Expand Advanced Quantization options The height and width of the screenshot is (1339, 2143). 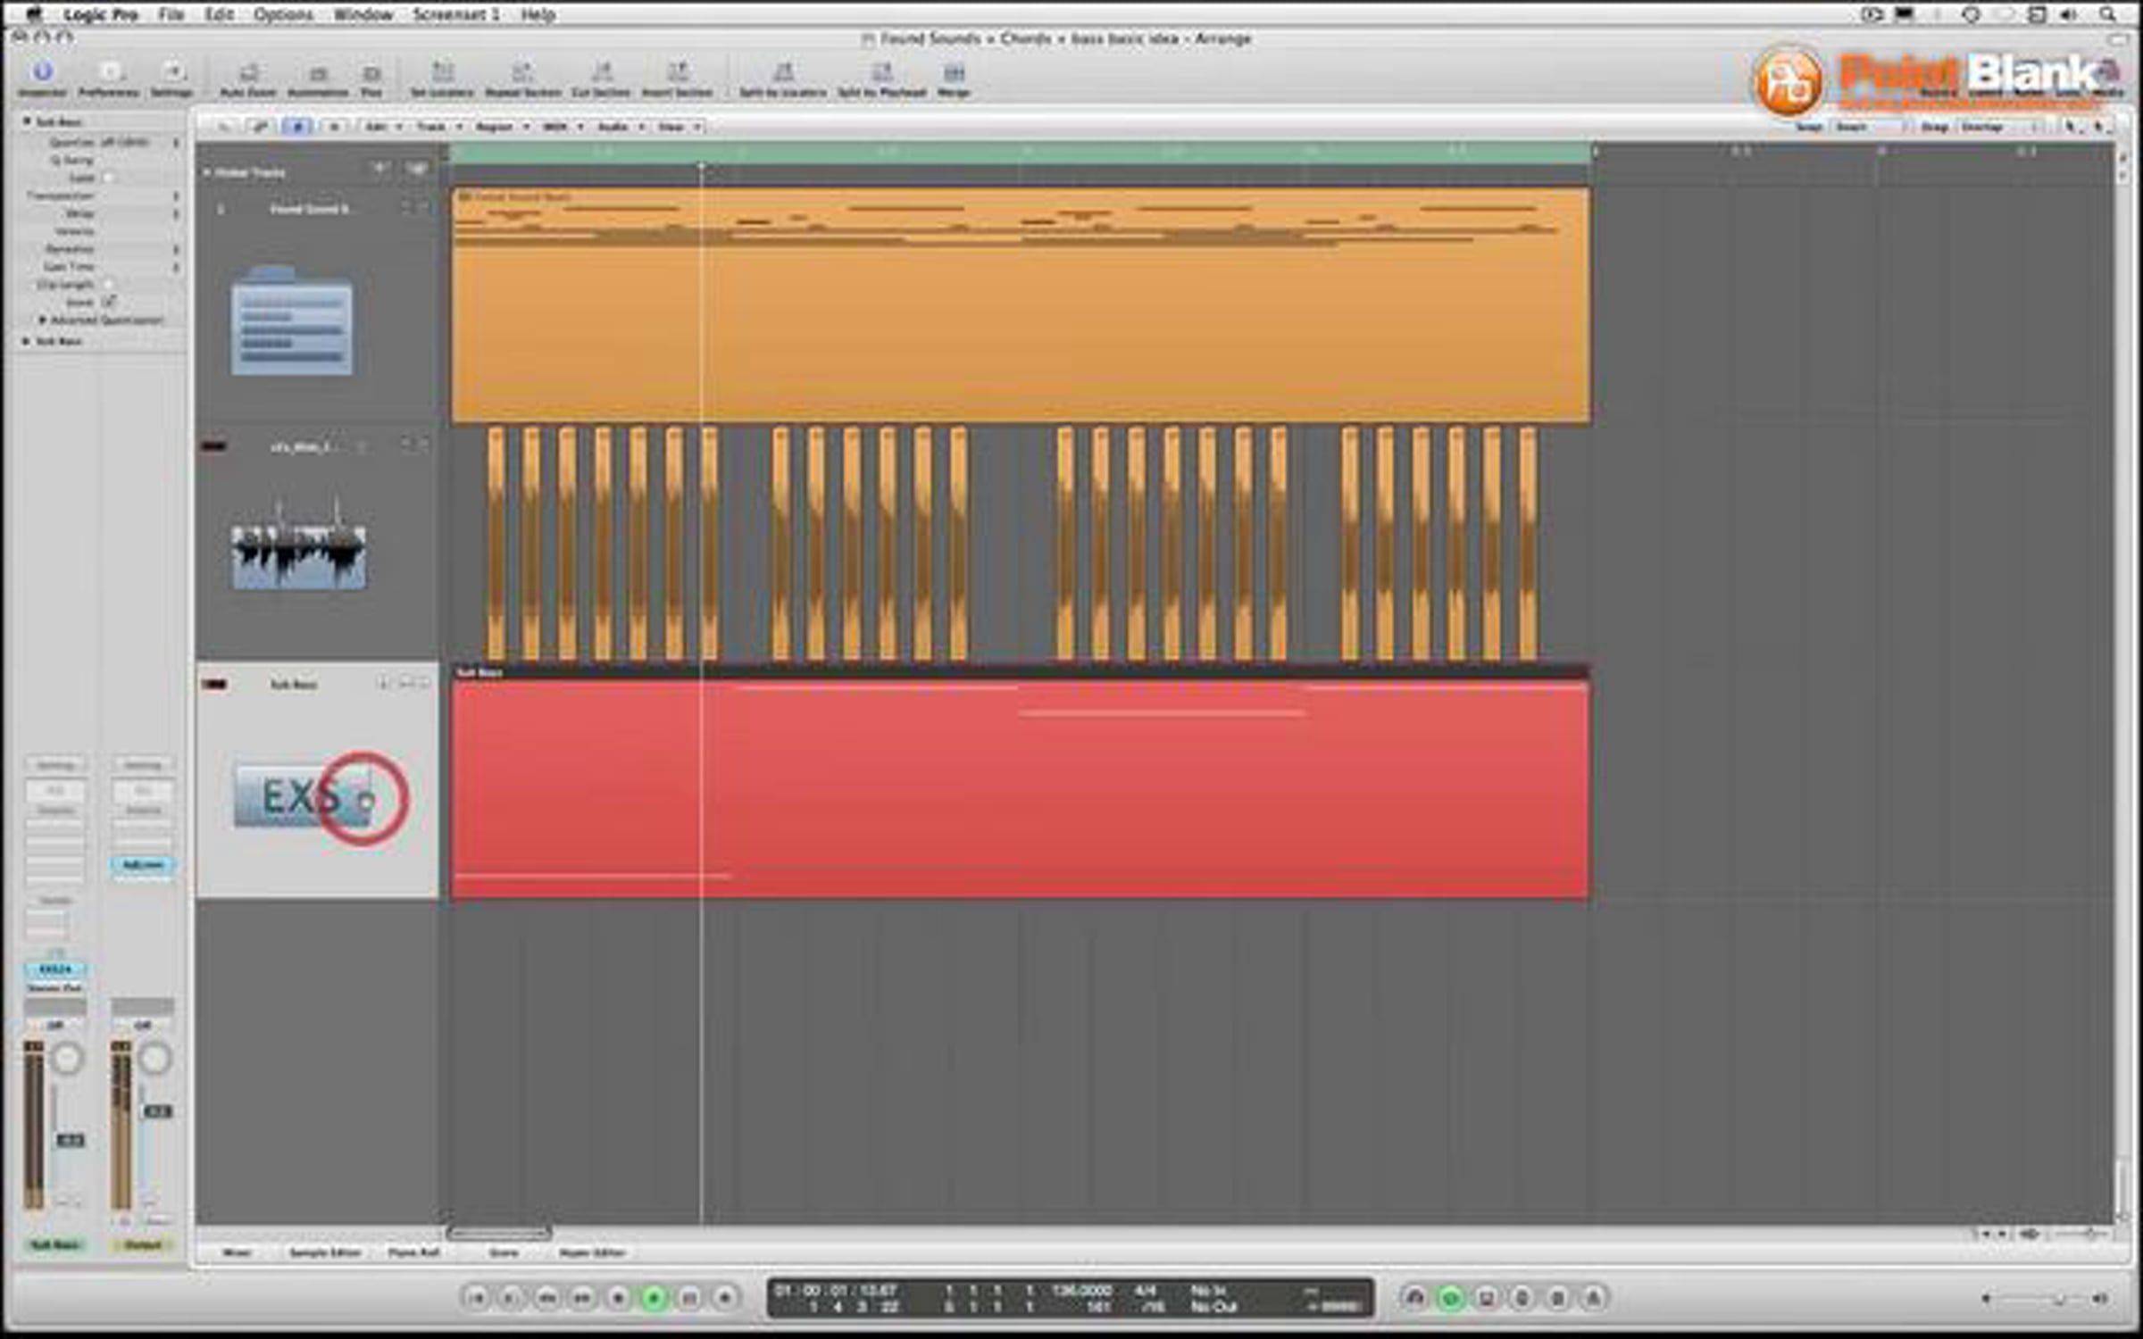pyautogui.click(x=42, y=320)
